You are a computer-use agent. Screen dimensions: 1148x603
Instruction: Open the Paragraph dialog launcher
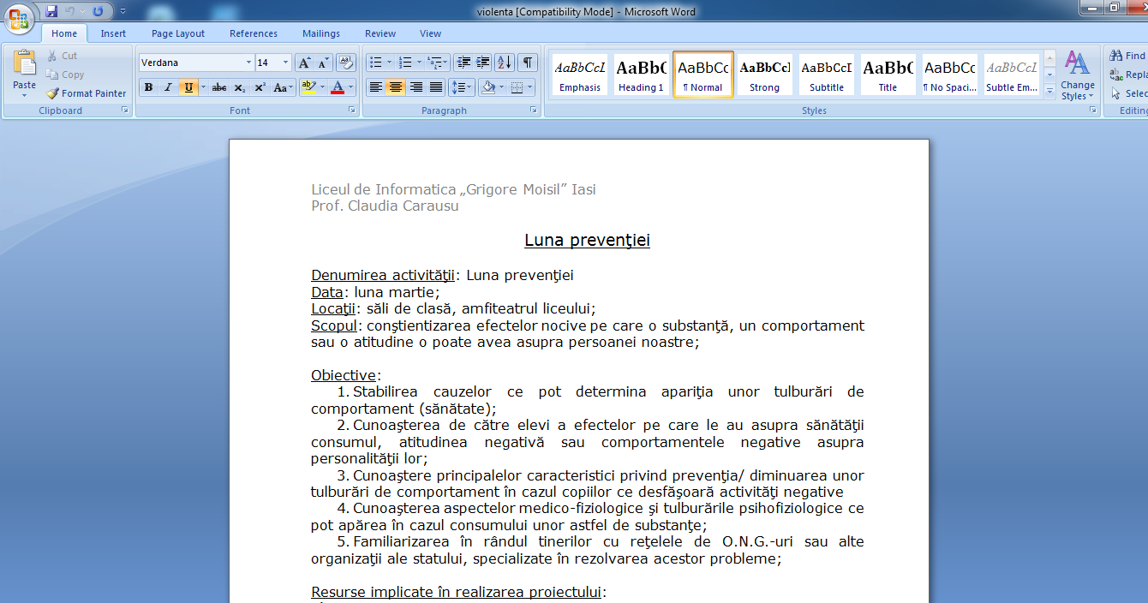534,110
